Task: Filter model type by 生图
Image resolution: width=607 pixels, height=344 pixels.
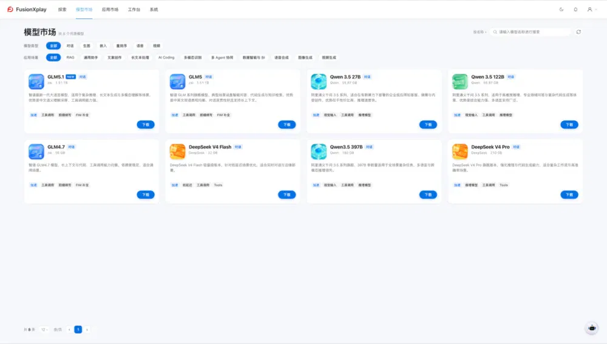Action: tap(86, 46)
